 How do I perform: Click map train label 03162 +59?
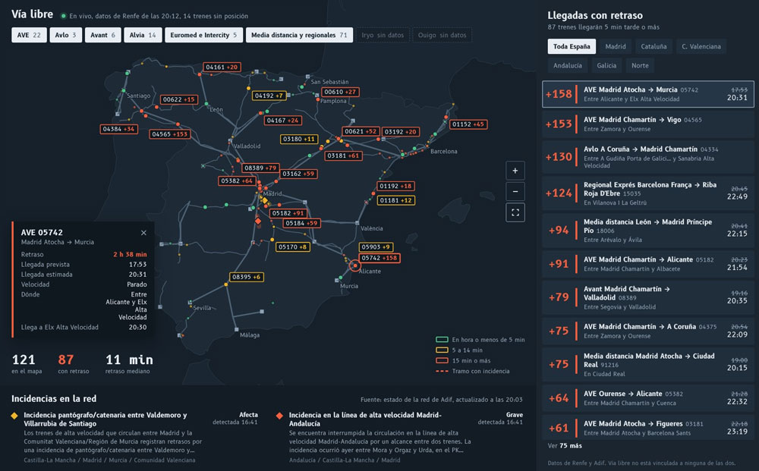click(x=298, y=174)
